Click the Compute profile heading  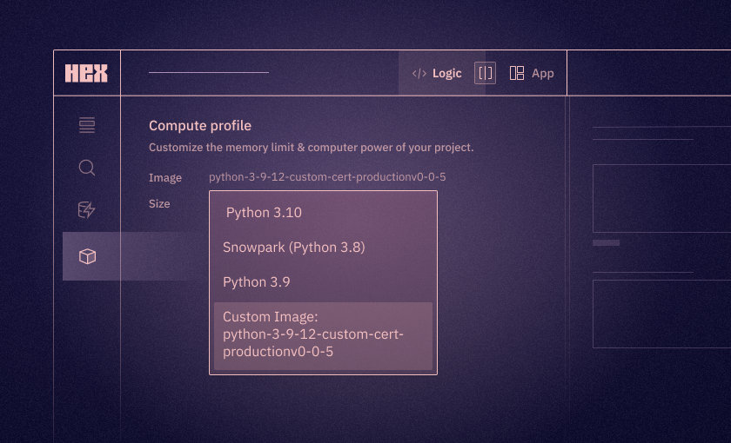click(x=200, y=126)
